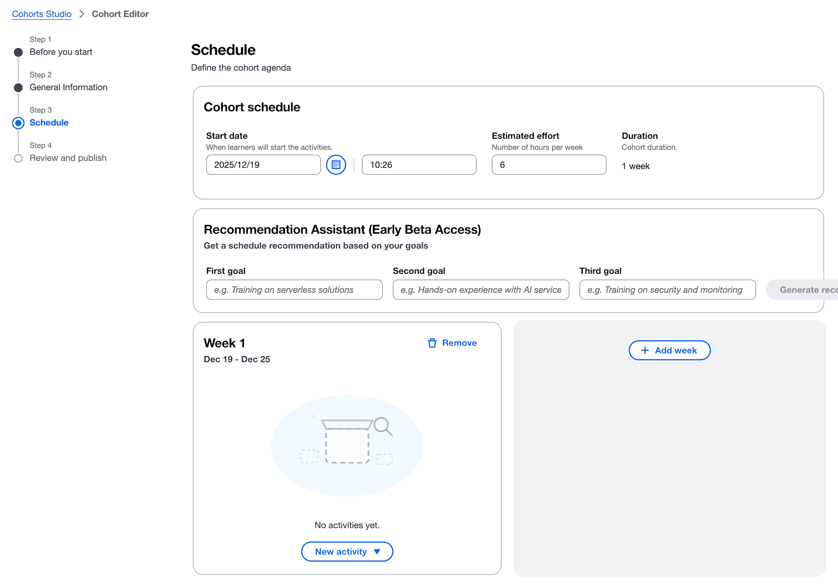The height and width of the screenshot is (585, 838).
Task: Open the calendar date picker icon
Action: [336, 165]
